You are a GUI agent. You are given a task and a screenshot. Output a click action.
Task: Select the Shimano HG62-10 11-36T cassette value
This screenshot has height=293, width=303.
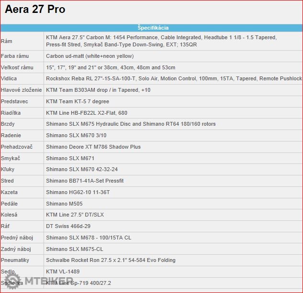tap(78, 192)
